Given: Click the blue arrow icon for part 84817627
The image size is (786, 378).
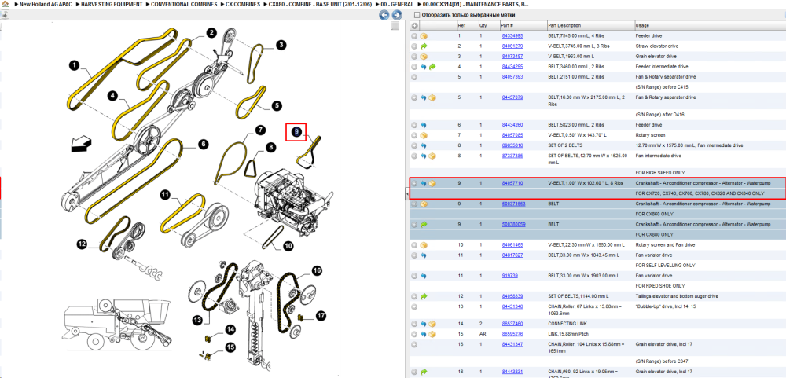Looking at the screenshot, I should click(424, 255).
